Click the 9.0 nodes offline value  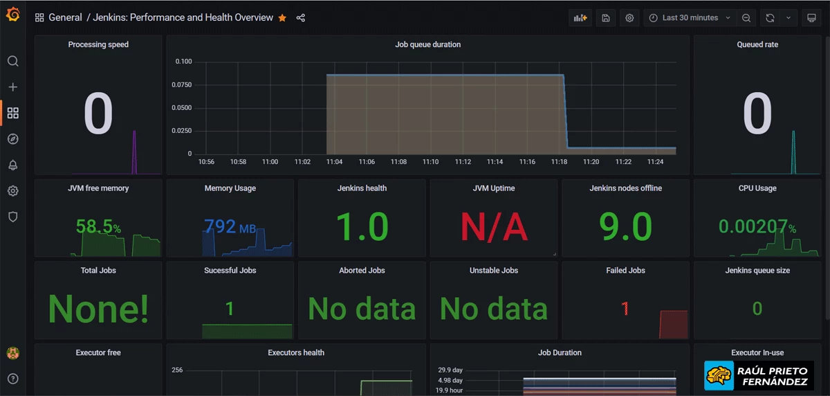(625, 226)
